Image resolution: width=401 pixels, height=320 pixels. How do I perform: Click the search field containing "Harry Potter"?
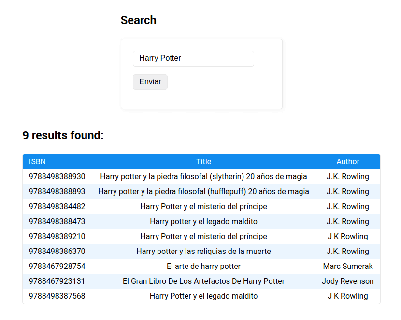[x=193, y=58]
